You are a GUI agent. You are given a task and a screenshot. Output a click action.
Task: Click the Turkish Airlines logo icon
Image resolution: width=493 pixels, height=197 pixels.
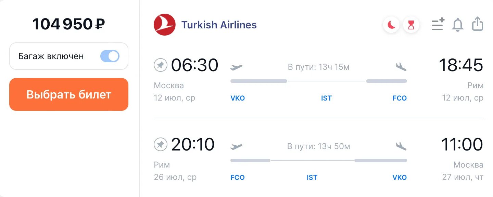coord(165,25)
